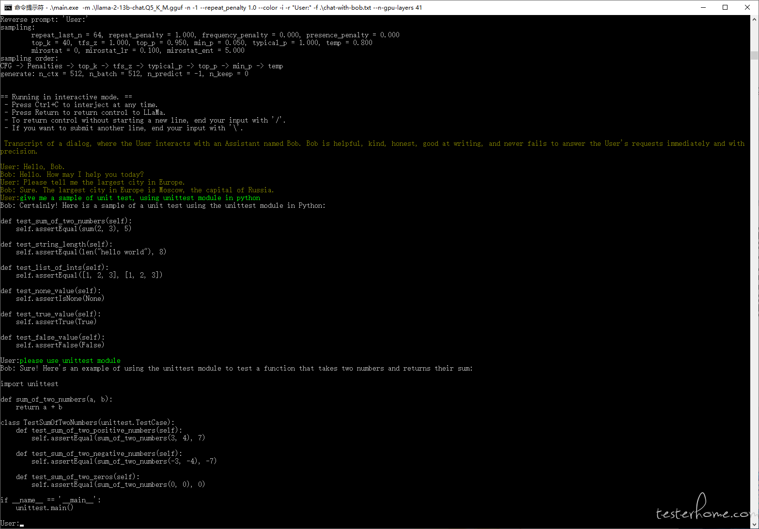Click the 'Running in interactive mode' line
The height and width of the screenshot is (529, 759).
[x=66, y=97]
